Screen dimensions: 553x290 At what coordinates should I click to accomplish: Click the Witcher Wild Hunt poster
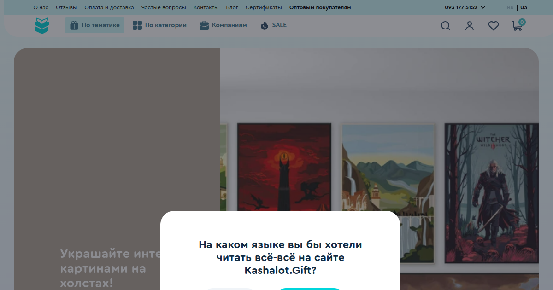pyautogui.click(x=491, y=193)
